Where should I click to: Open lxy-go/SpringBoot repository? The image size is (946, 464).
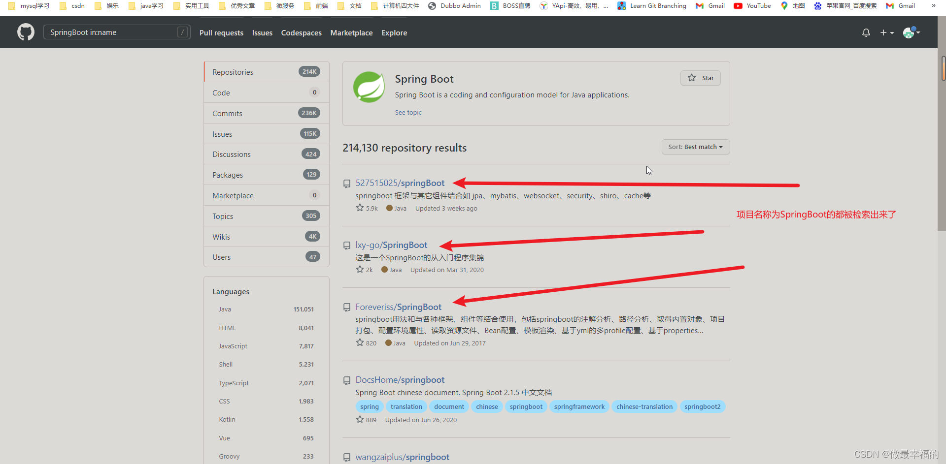point(391,245)
